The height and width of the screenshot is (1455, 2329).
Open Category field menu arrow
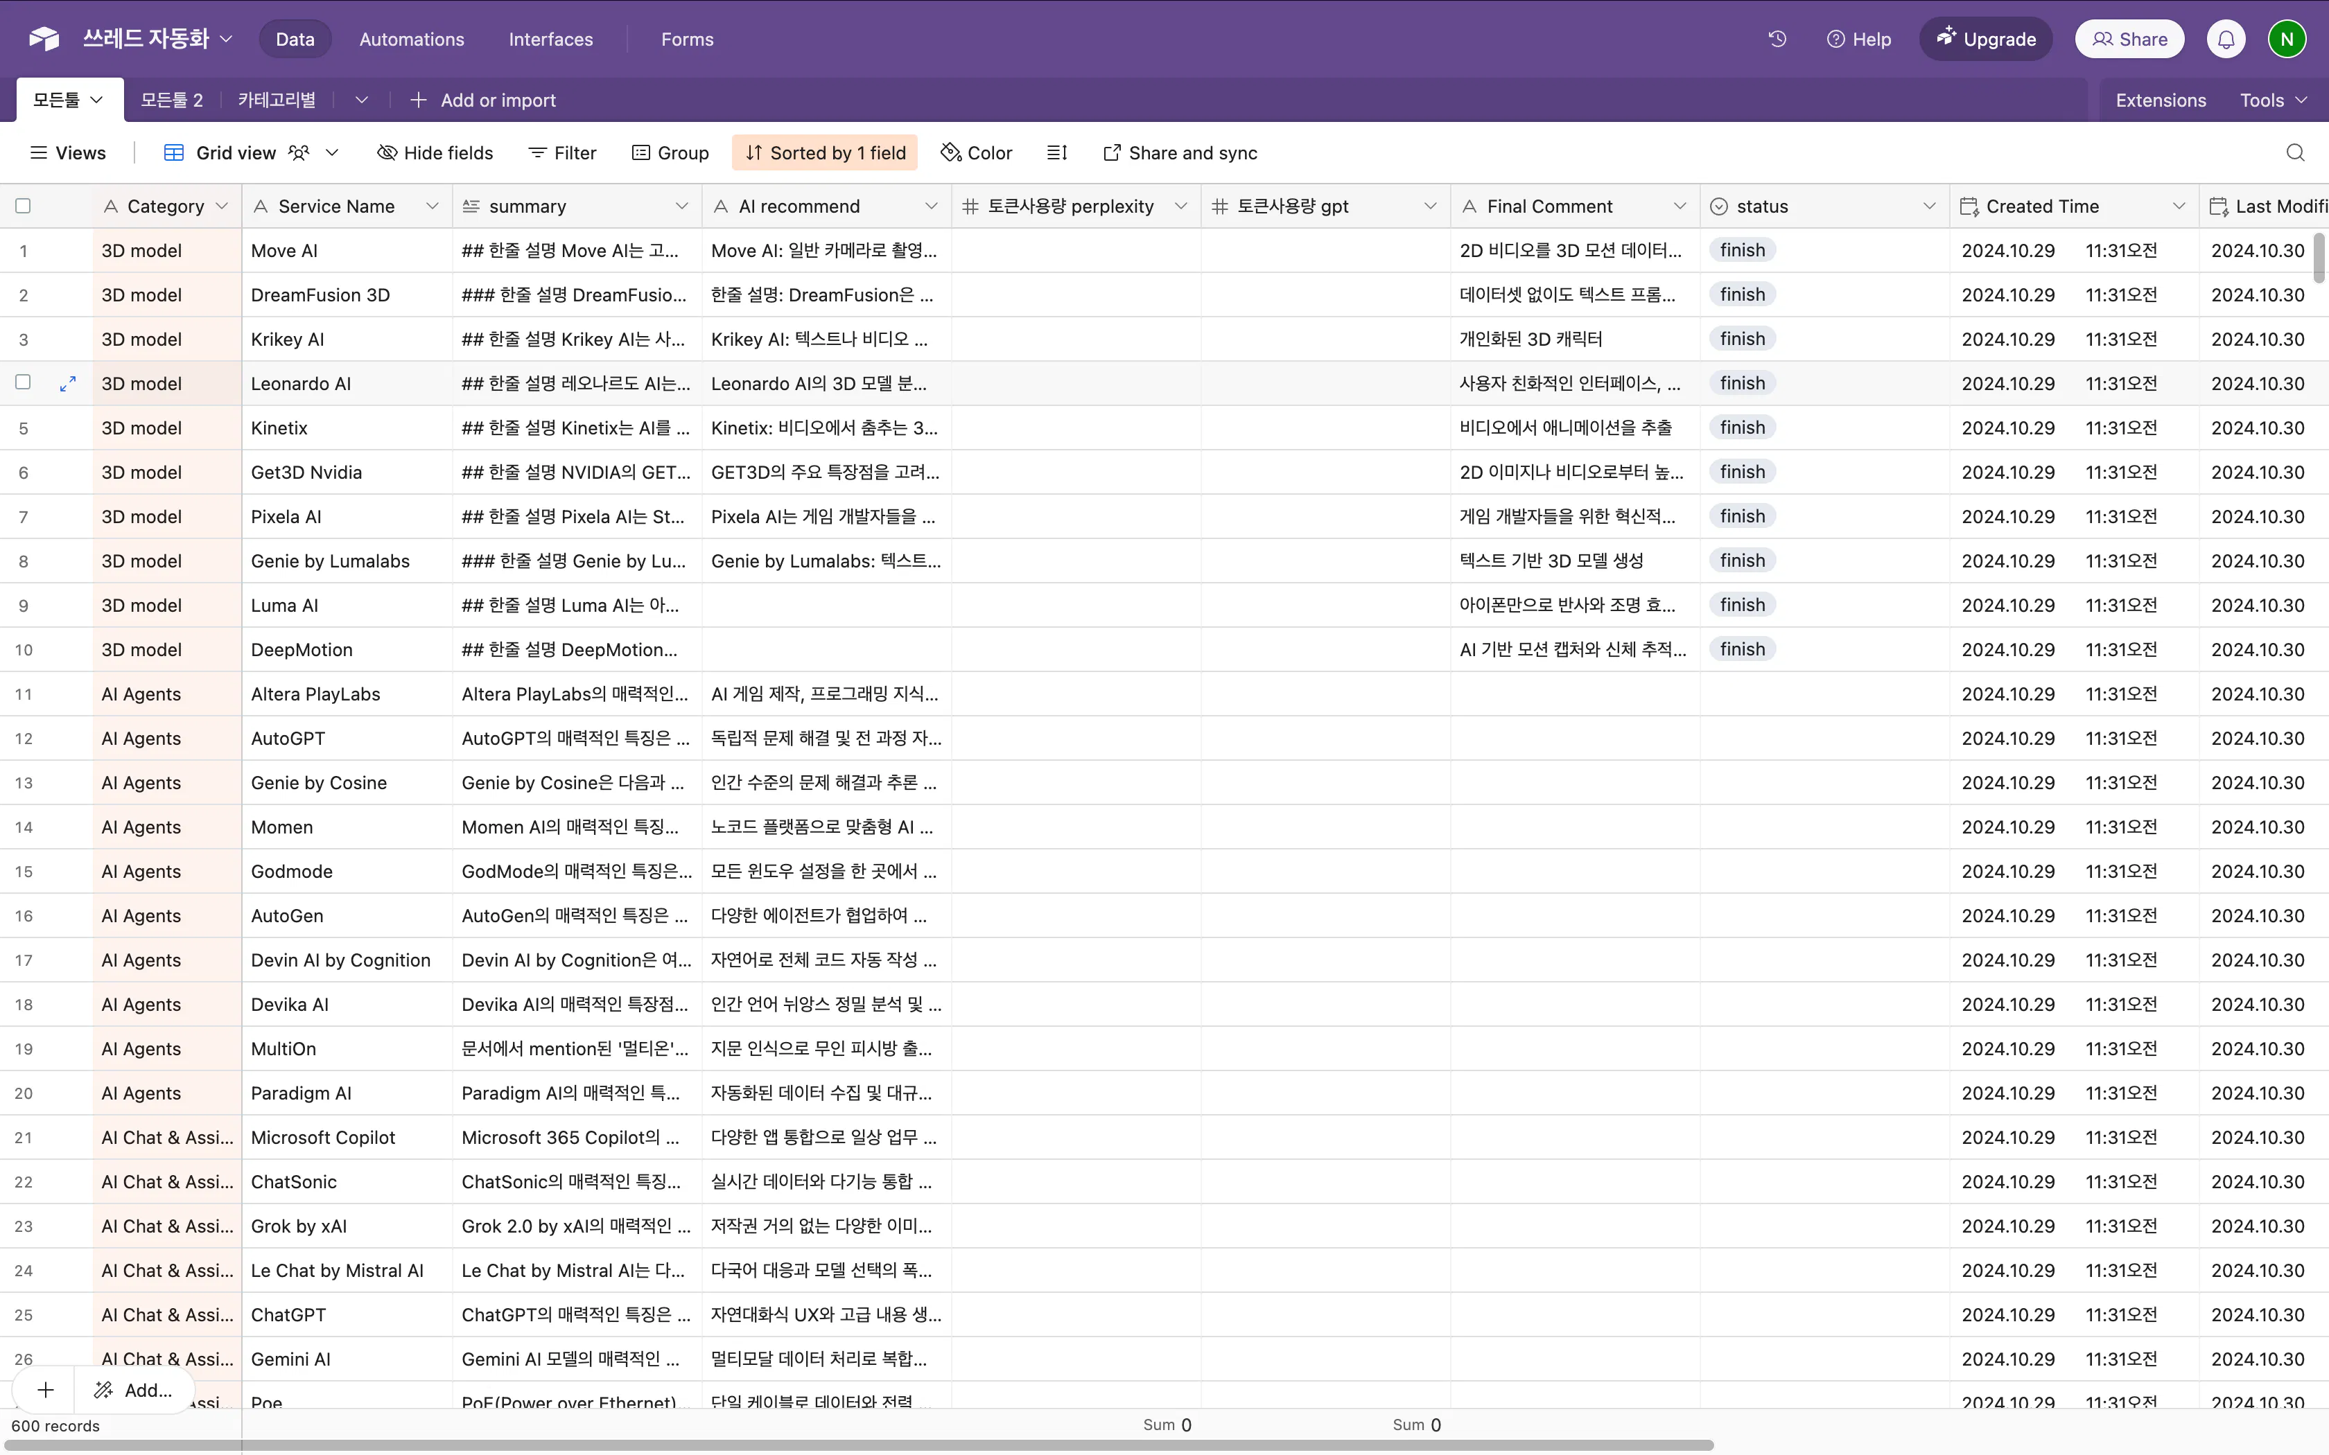(223, 206)
